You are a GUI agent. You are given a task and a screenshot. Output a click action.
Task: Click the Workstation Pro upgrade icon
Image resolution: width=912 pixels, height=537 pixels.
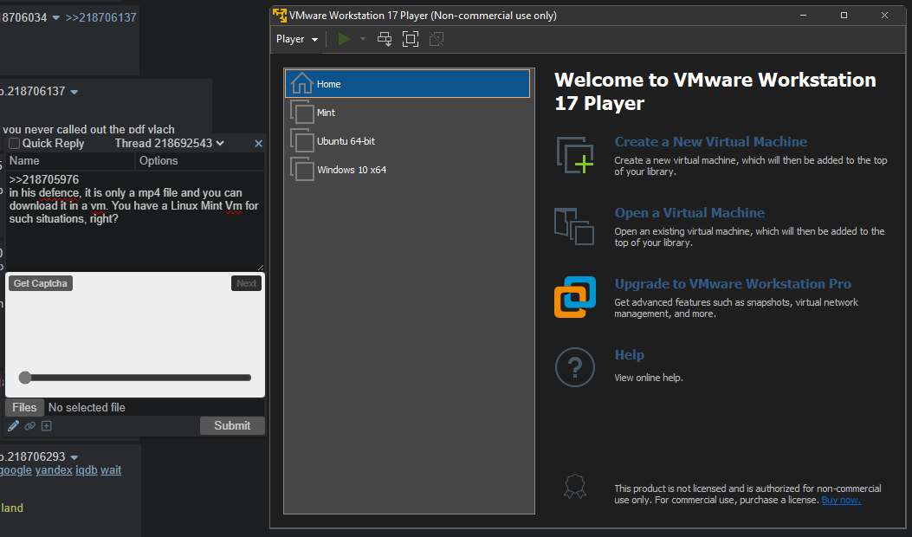point(574,297)
